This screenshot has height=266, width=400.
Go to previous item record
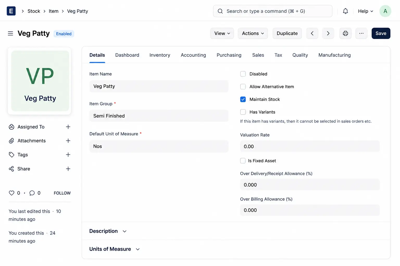click(x=312, y=33)
